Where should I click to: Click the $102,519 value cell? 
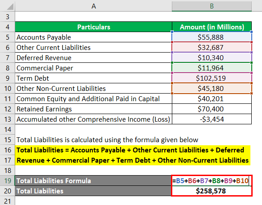212,78
